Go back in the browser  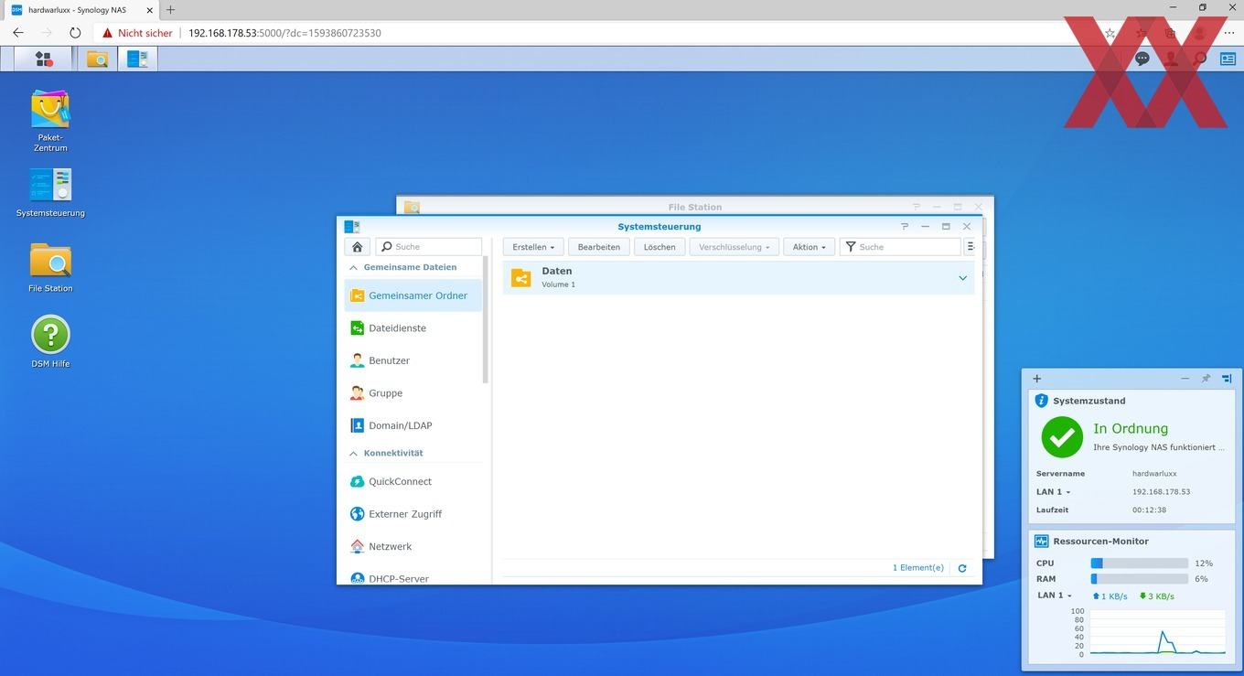click(18, 33)
